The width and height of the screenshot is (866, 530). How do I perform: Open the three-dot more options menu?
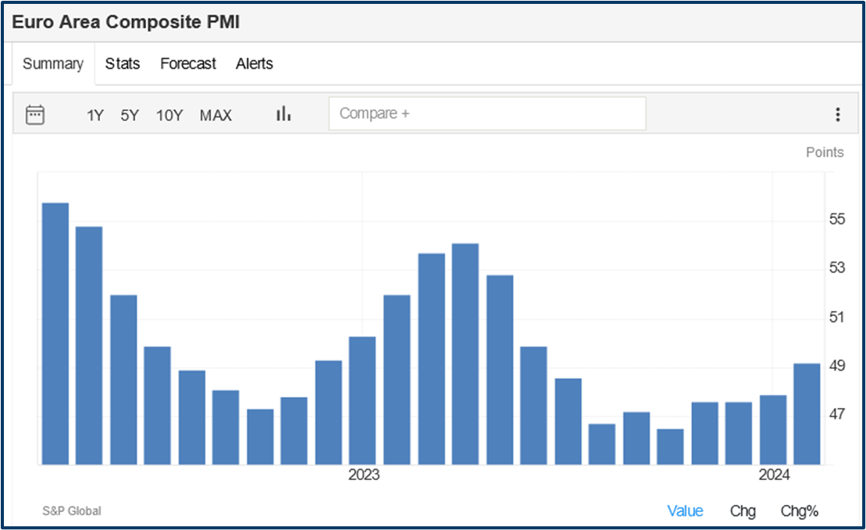coord(837,115)
